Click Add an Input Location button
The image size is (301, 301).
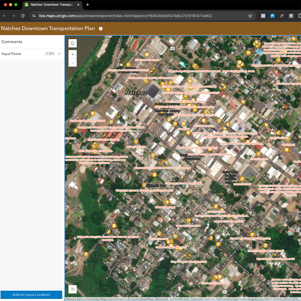(x=31, y=295)
